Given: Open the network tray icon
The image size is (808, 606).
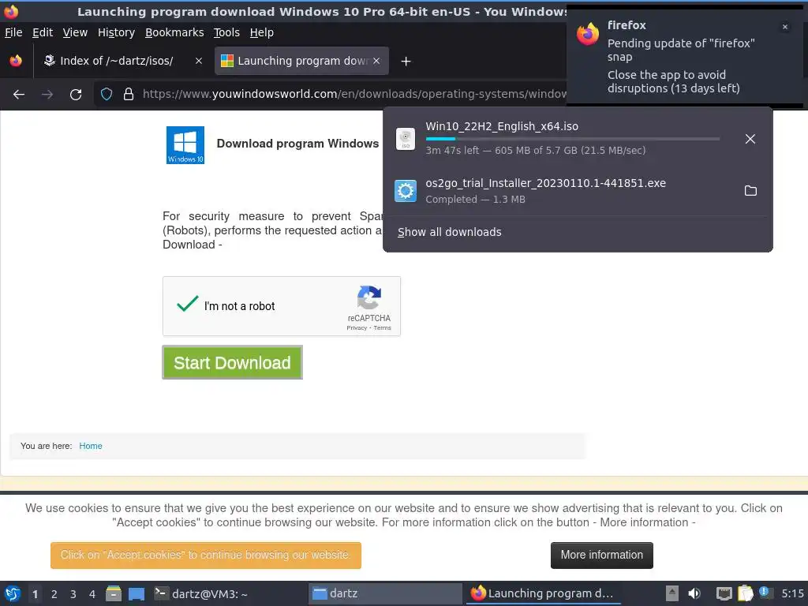Looking at the screenshot, I should click(724, 593).
